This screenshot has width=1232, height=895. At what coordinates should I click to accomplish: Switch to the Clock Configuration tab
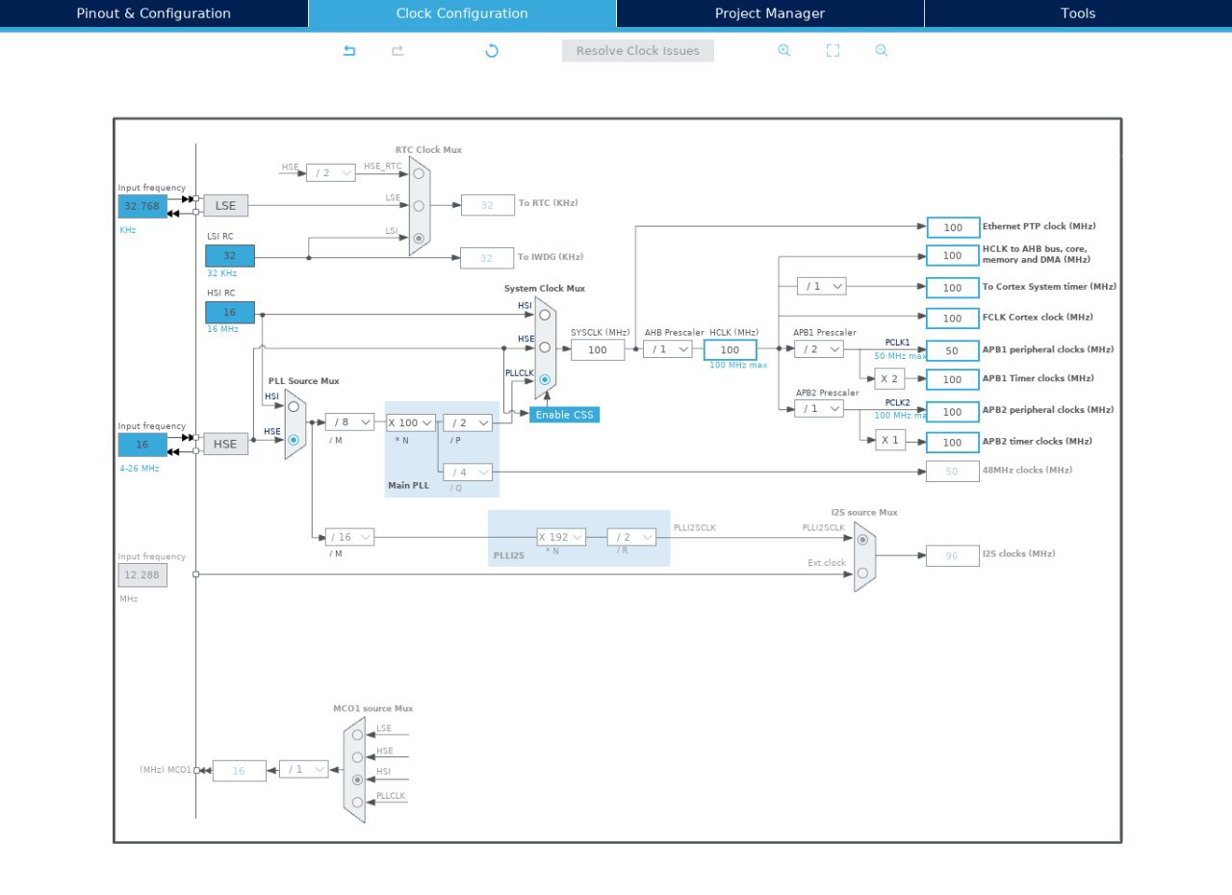coord(462,13)
